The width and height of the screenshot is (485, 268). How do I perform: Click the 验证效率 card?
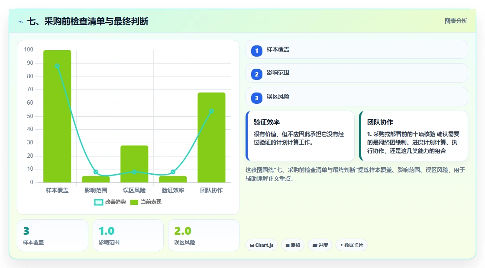pos(300,136)
